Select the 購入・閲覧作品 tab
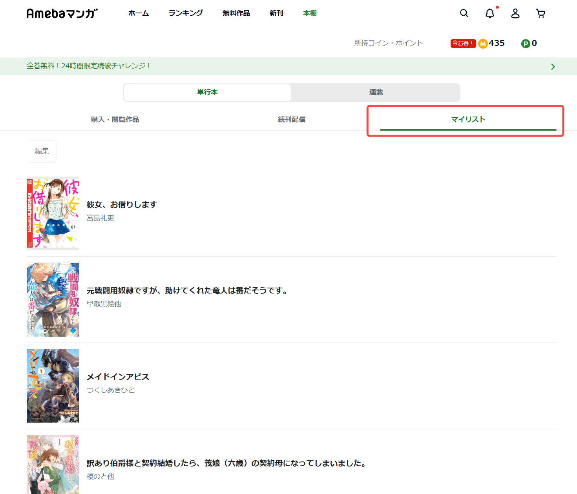 [115, 120]
